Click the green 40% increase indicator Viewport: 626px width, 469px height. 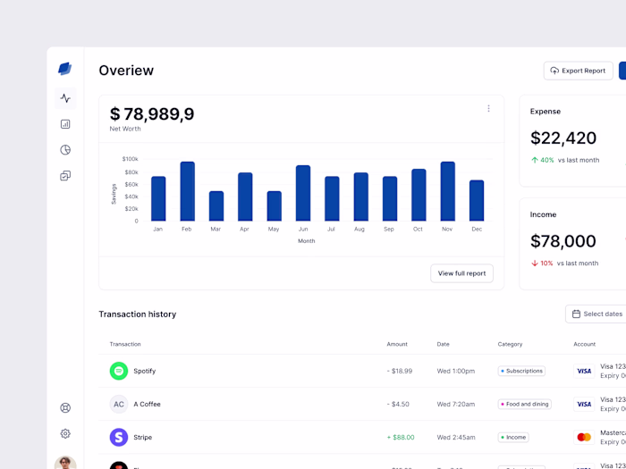543,160
